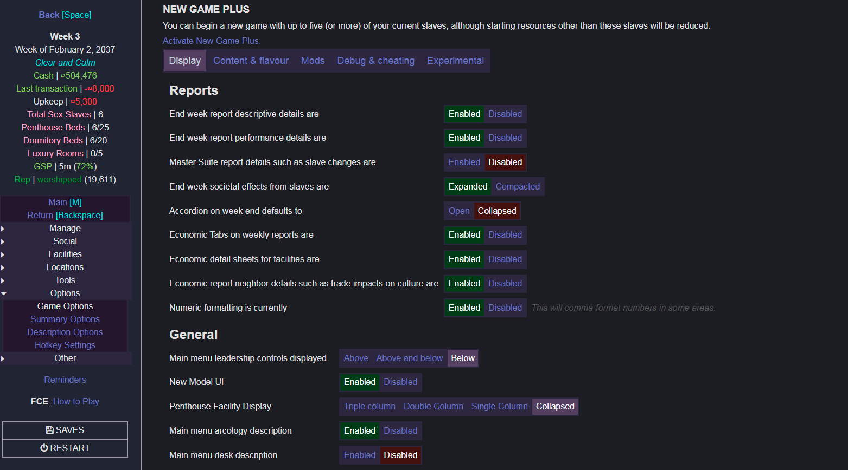Set week end accordion default to Open
The height and width of the screenshot is (470, 848).
[x=458, y=211]
